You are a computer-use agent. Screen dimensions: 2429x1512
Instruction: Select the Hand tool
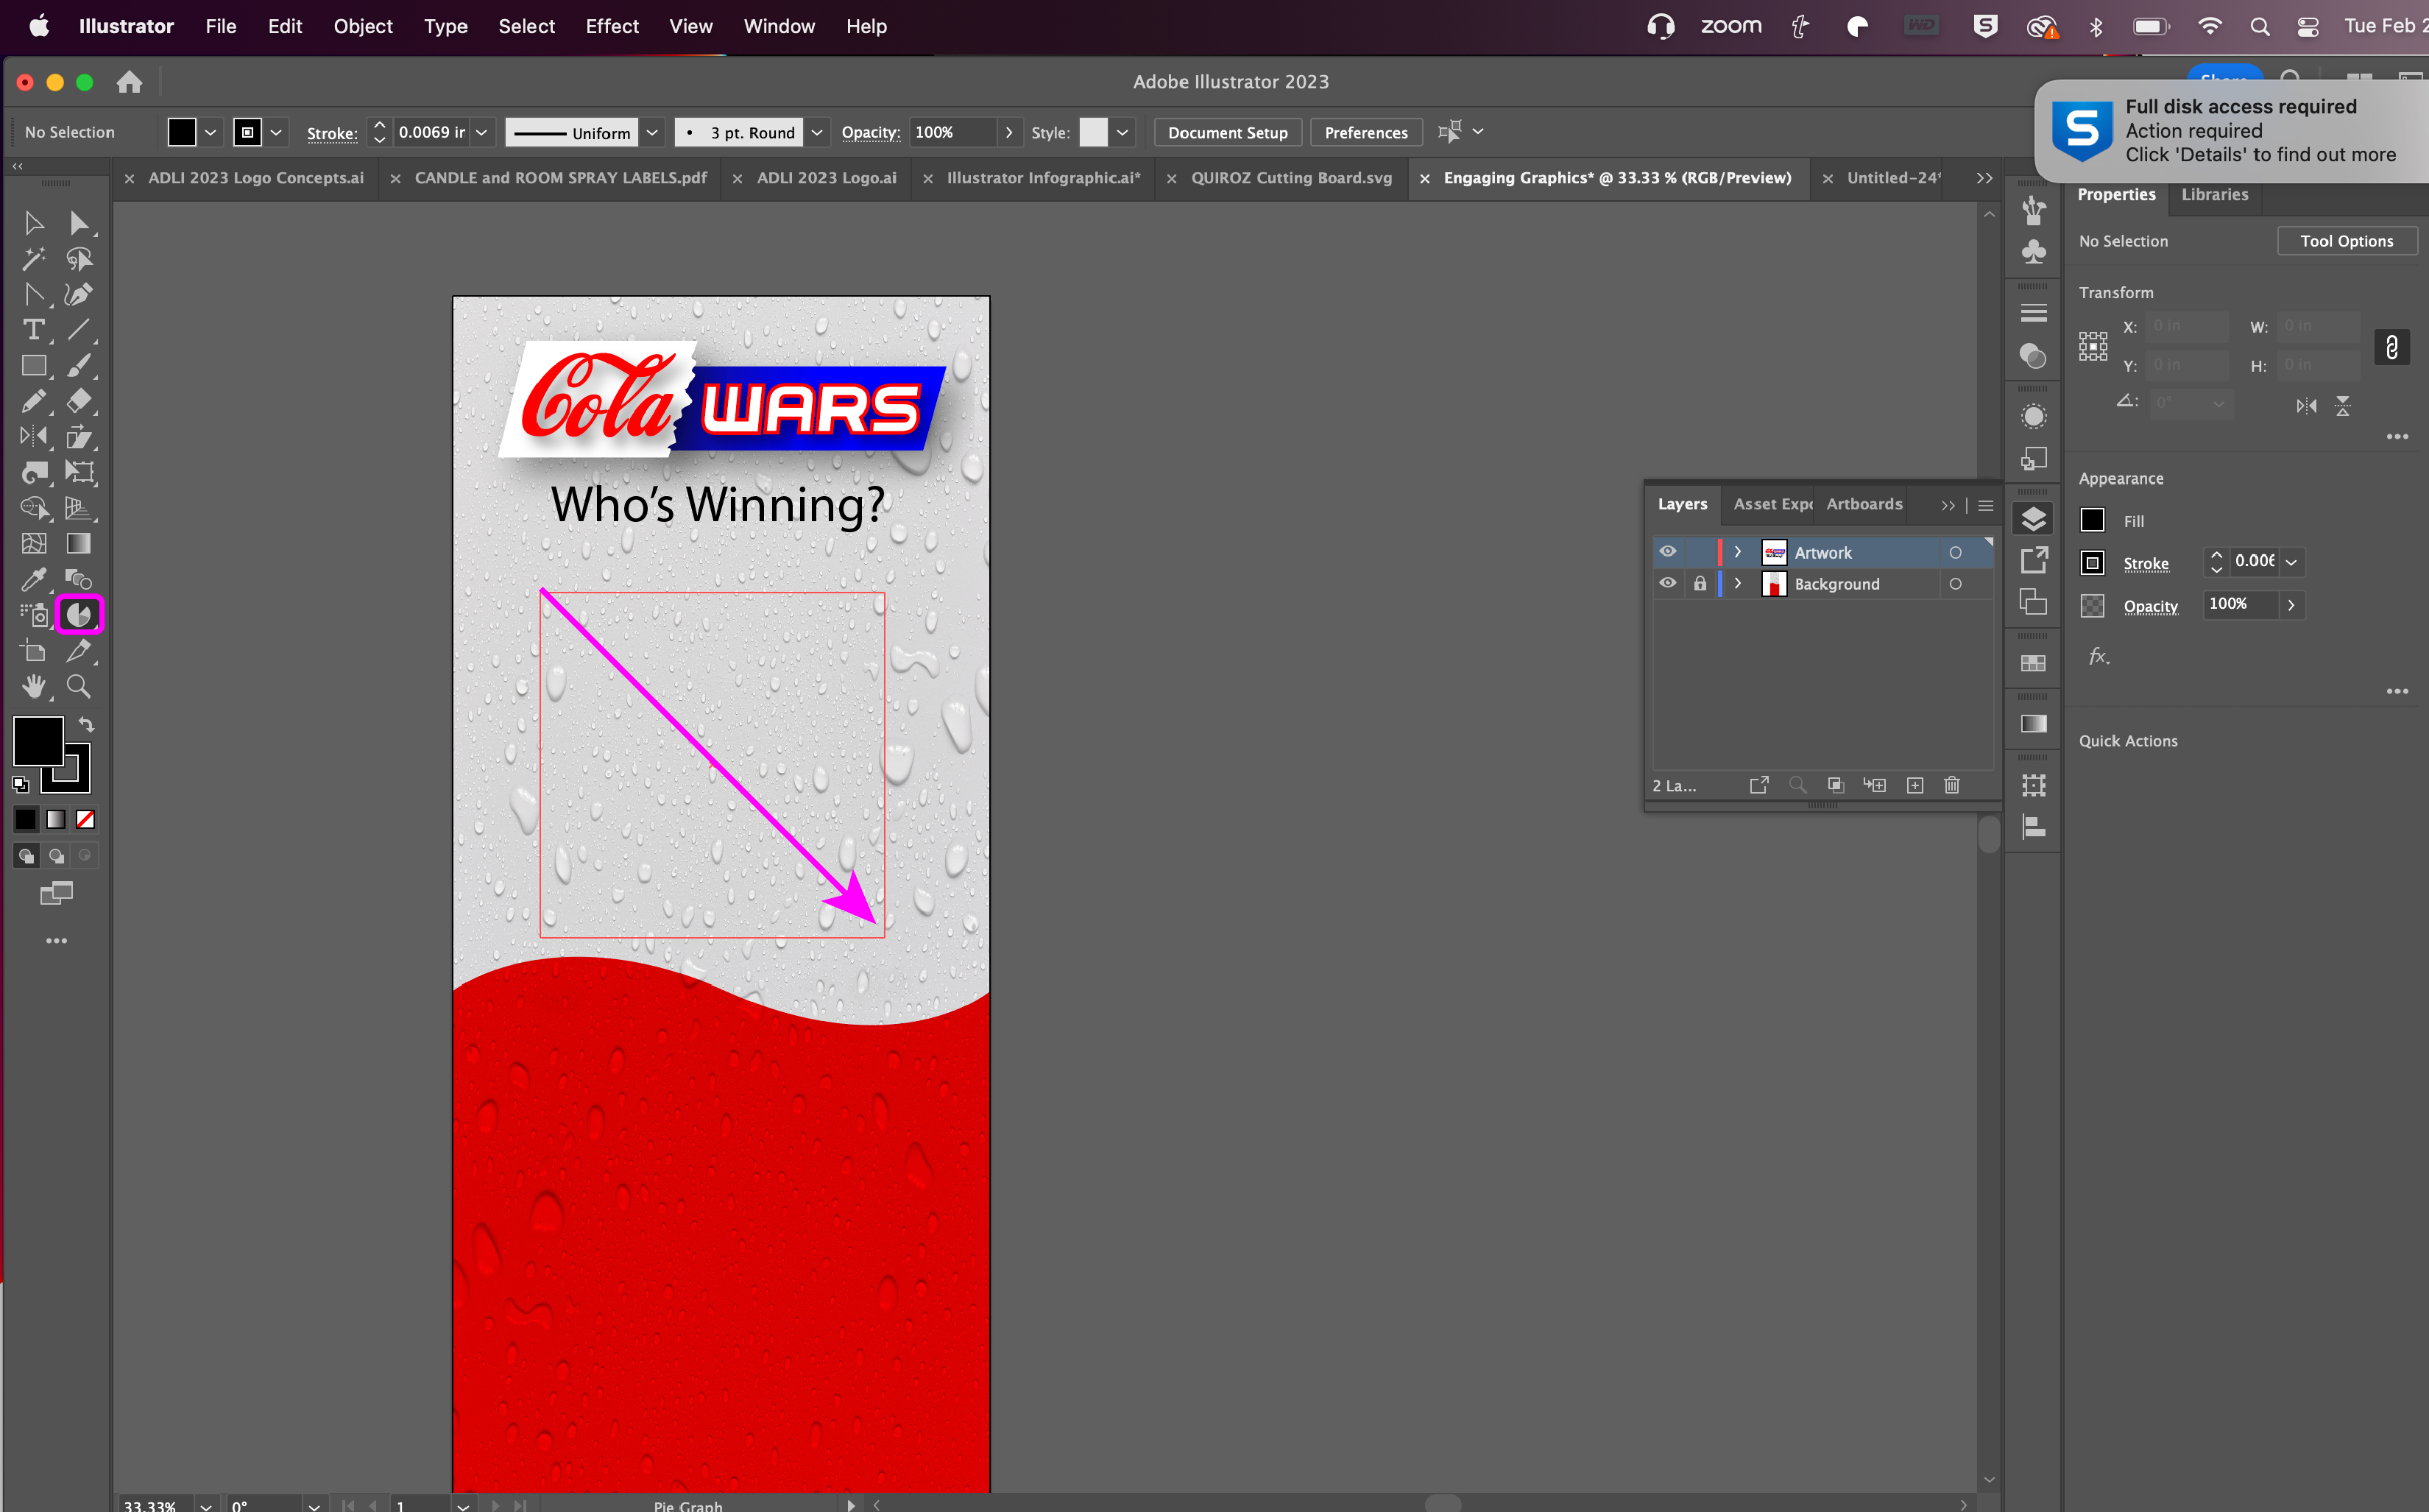click(x=33, y=686)
